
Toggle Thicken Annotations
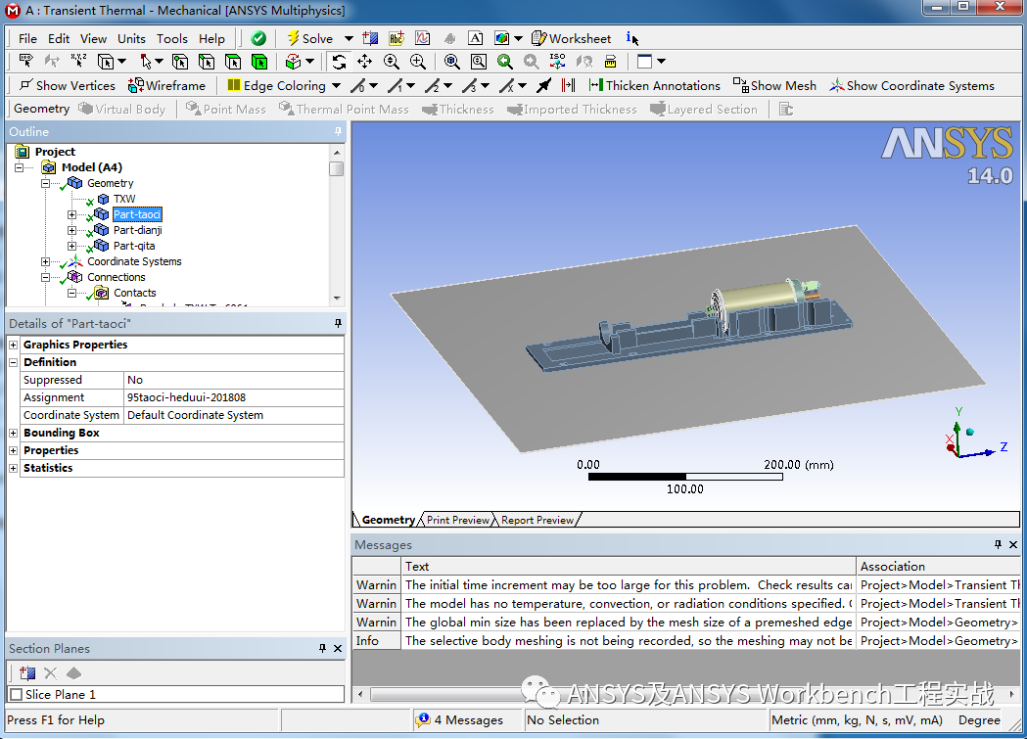654,86
